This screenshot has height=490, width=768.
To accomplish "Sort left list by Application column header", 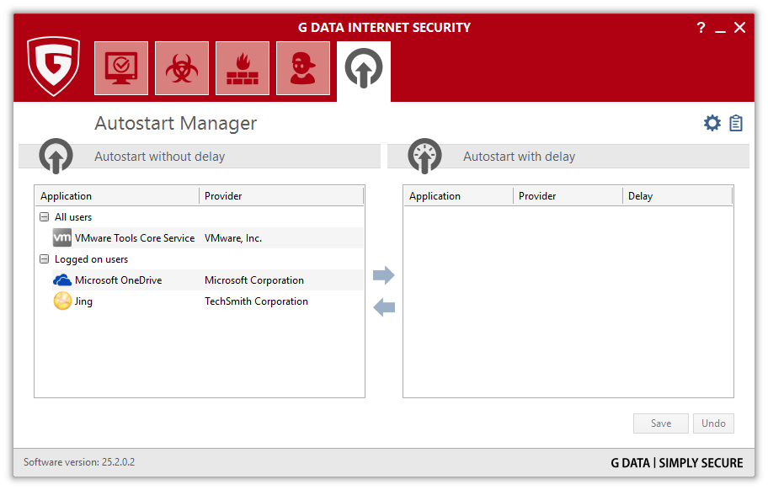I will click(x=117, y=196).
